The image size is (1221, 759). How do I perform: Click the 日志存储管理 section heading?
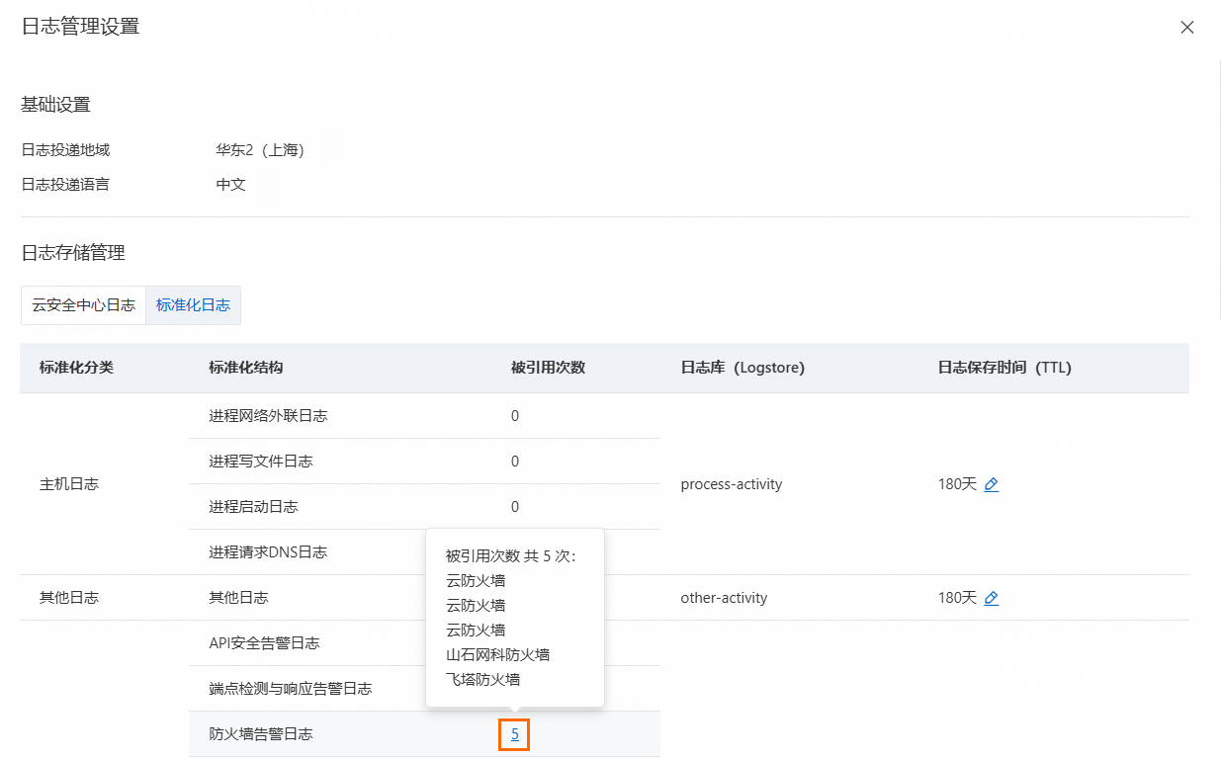(x=73, y=253)
